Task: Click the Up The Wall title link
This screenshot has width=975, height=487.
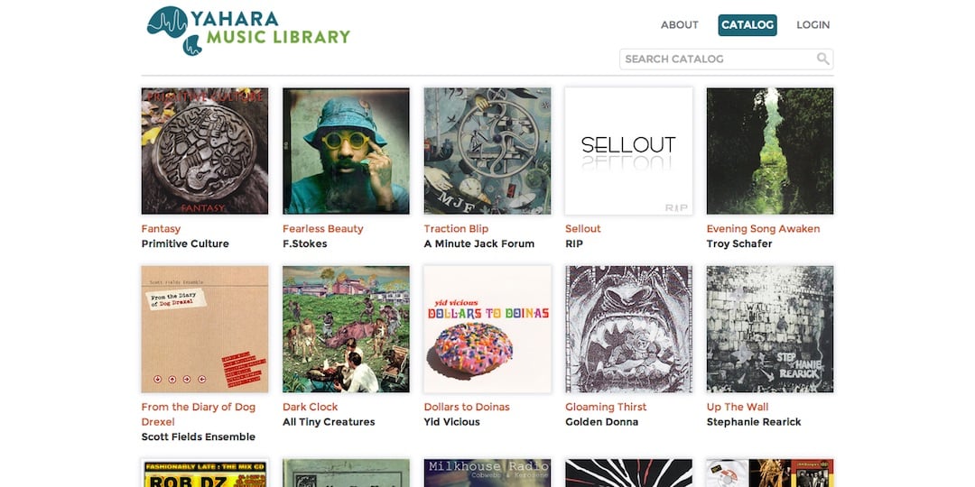Action: [x=738, y=407]
